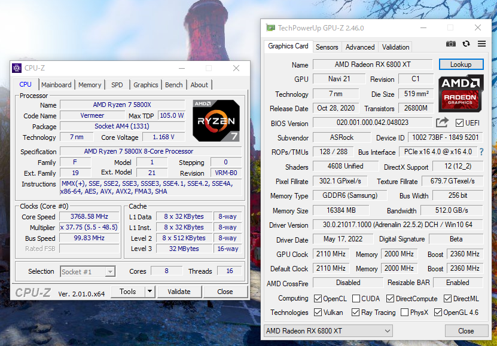Click the Code Name Vermeer value
The width and height of the screenshot is (497, 346).
[x=92, y=115]
